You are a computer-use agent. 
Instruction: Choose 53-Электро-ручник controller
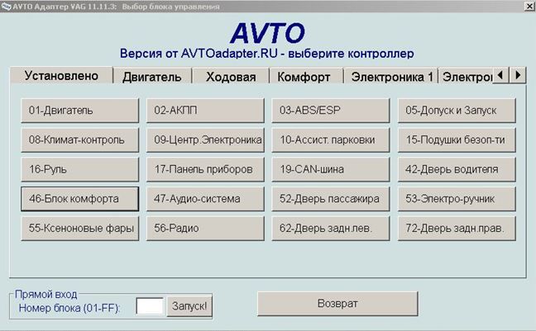click(x=457, y=199)
